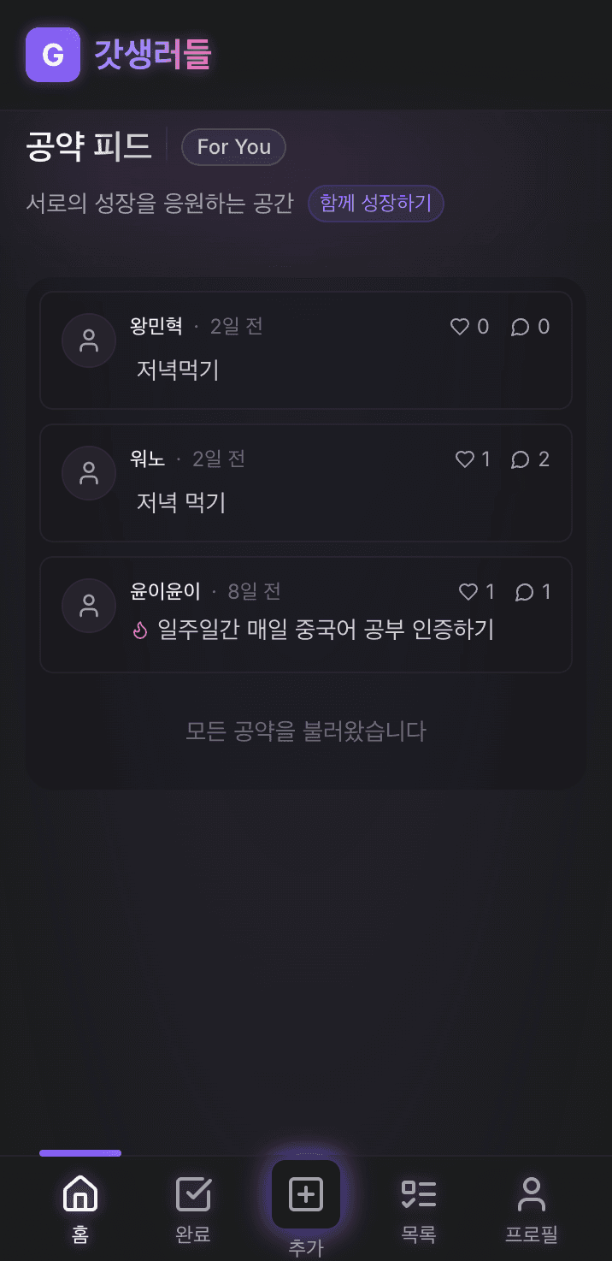612x1261 pixels.
Task: Select the 공약 피드 header
Action: point(88,145)
